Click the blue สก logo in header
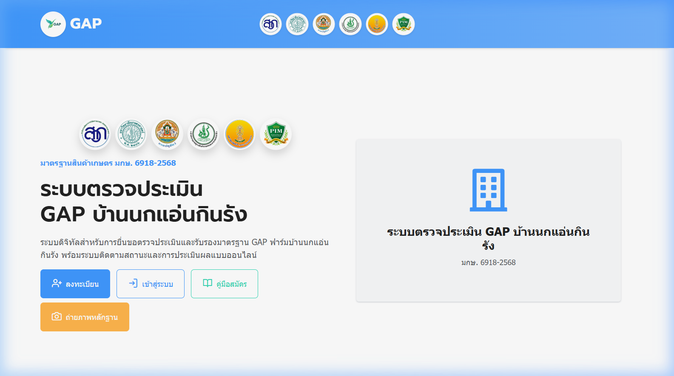The width and height of the screenshot is (674, 376). [x=271, y=24]
